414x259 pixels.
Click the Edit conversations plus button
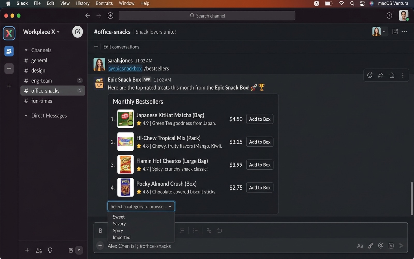tap(96, 47)
